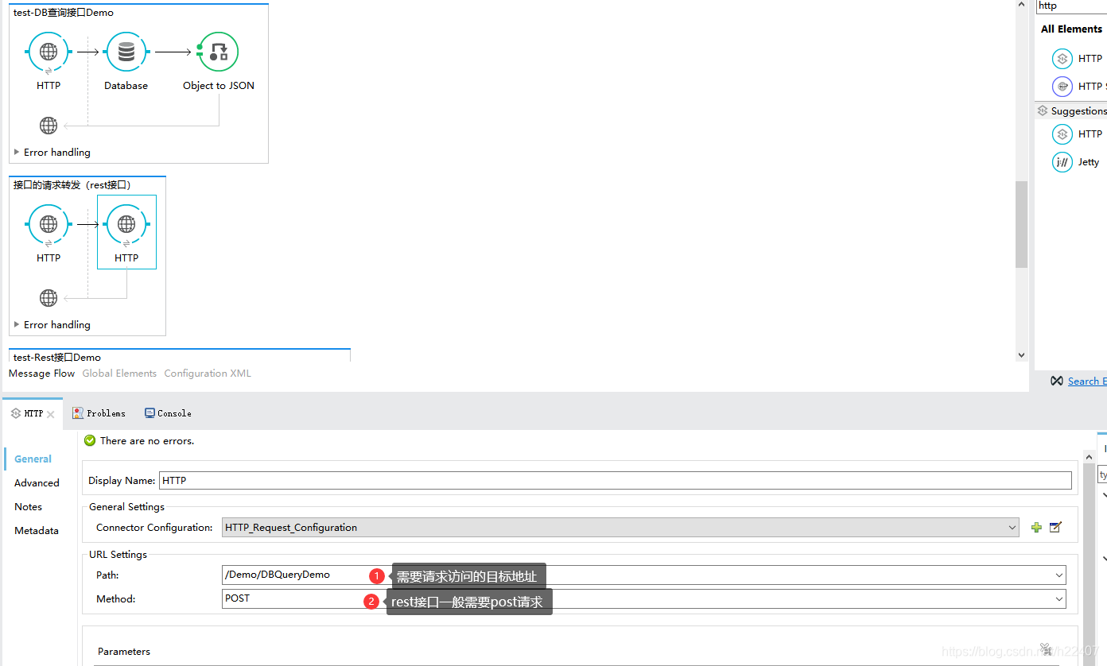Open the Console tab
The height and width of the screenshot is (666, 1107).
pos(168,413)
